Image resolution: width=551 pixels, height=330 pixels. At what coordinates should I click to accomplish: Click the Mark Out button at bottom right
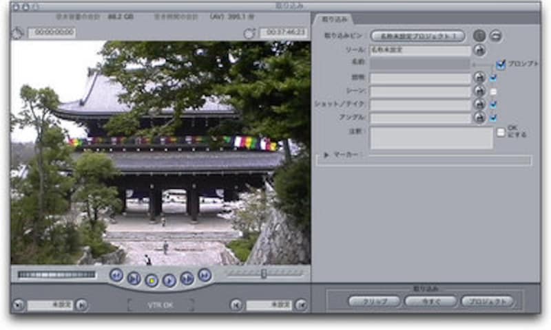[301, 305]
